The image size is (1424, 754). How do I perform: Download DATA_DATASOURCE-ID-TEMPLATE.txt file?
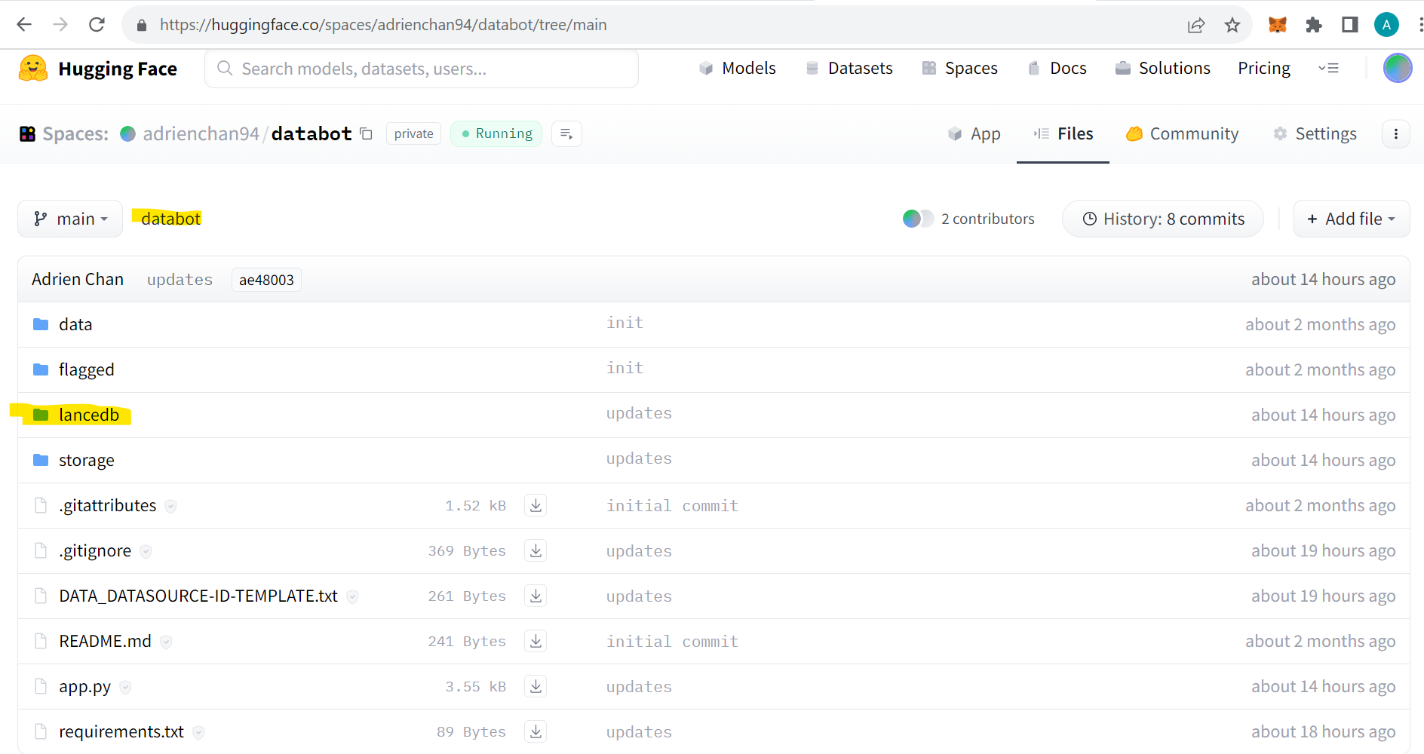536,596
